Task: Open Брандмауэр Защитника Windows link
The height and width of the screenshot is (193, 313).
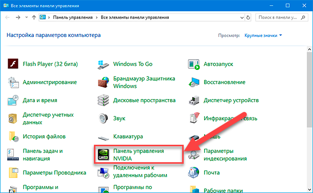Action: 144,82
